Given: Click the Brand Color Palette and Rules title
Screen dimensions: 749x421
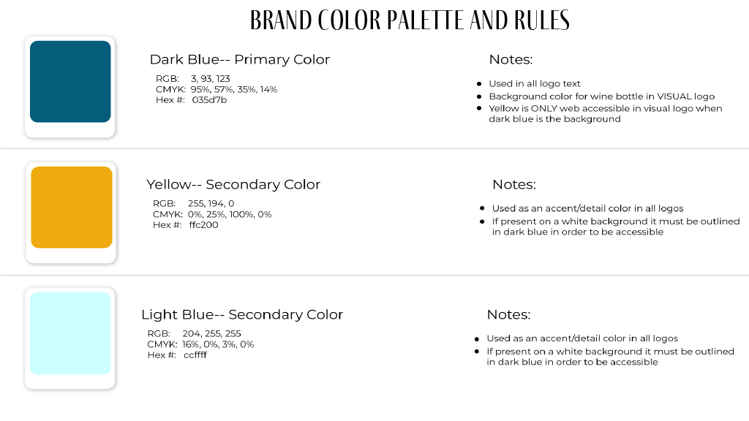Looking at the screenshot, I should 410,20.
